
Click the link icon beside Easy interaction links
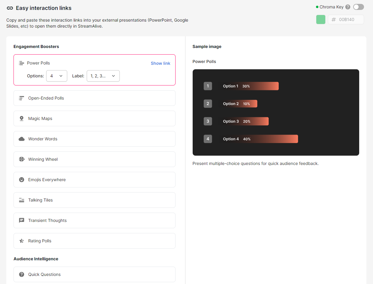(x=10, y=8)
